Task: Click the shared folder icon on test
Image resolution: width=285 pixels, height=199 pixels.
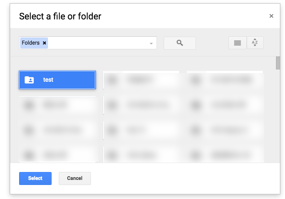Action: (x=29, y=80)
